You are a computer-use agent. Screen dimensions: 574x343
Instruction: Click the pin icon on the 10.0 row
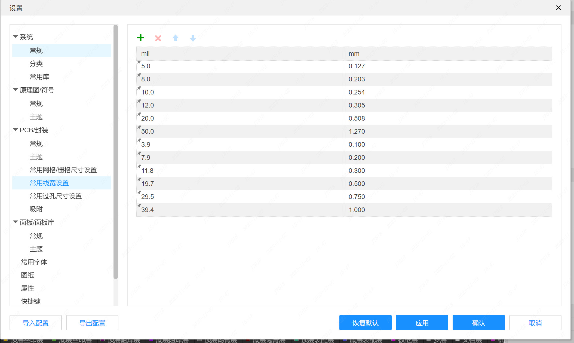pos(139,88)
